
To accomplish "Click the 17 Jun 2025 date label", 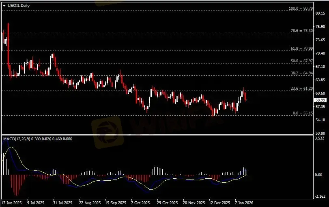I will coord(11,203).
